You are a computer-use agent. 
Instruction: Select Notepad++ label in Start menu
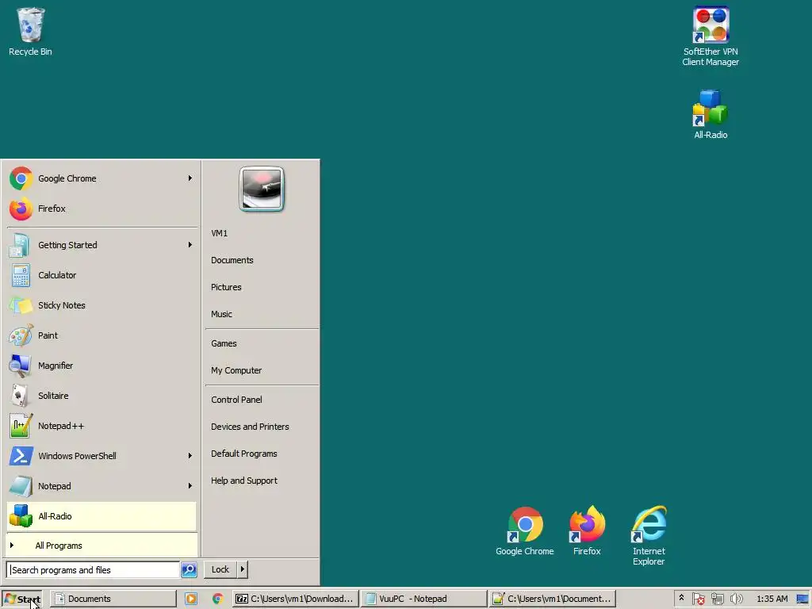[60, 426]
